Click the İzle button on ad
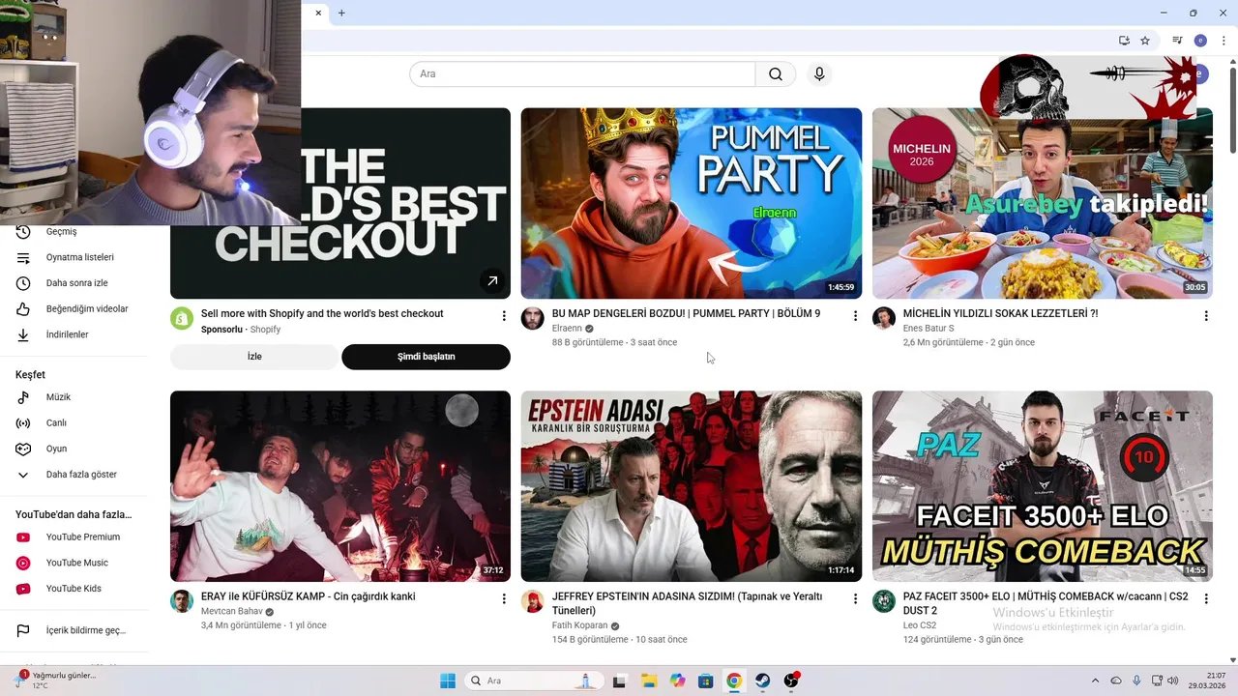 point(254,357)
